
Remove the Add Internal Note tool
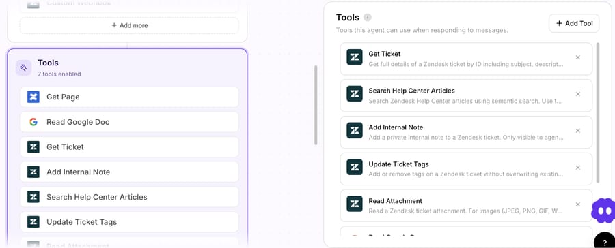pyautogui.click(x=577, y=131)
